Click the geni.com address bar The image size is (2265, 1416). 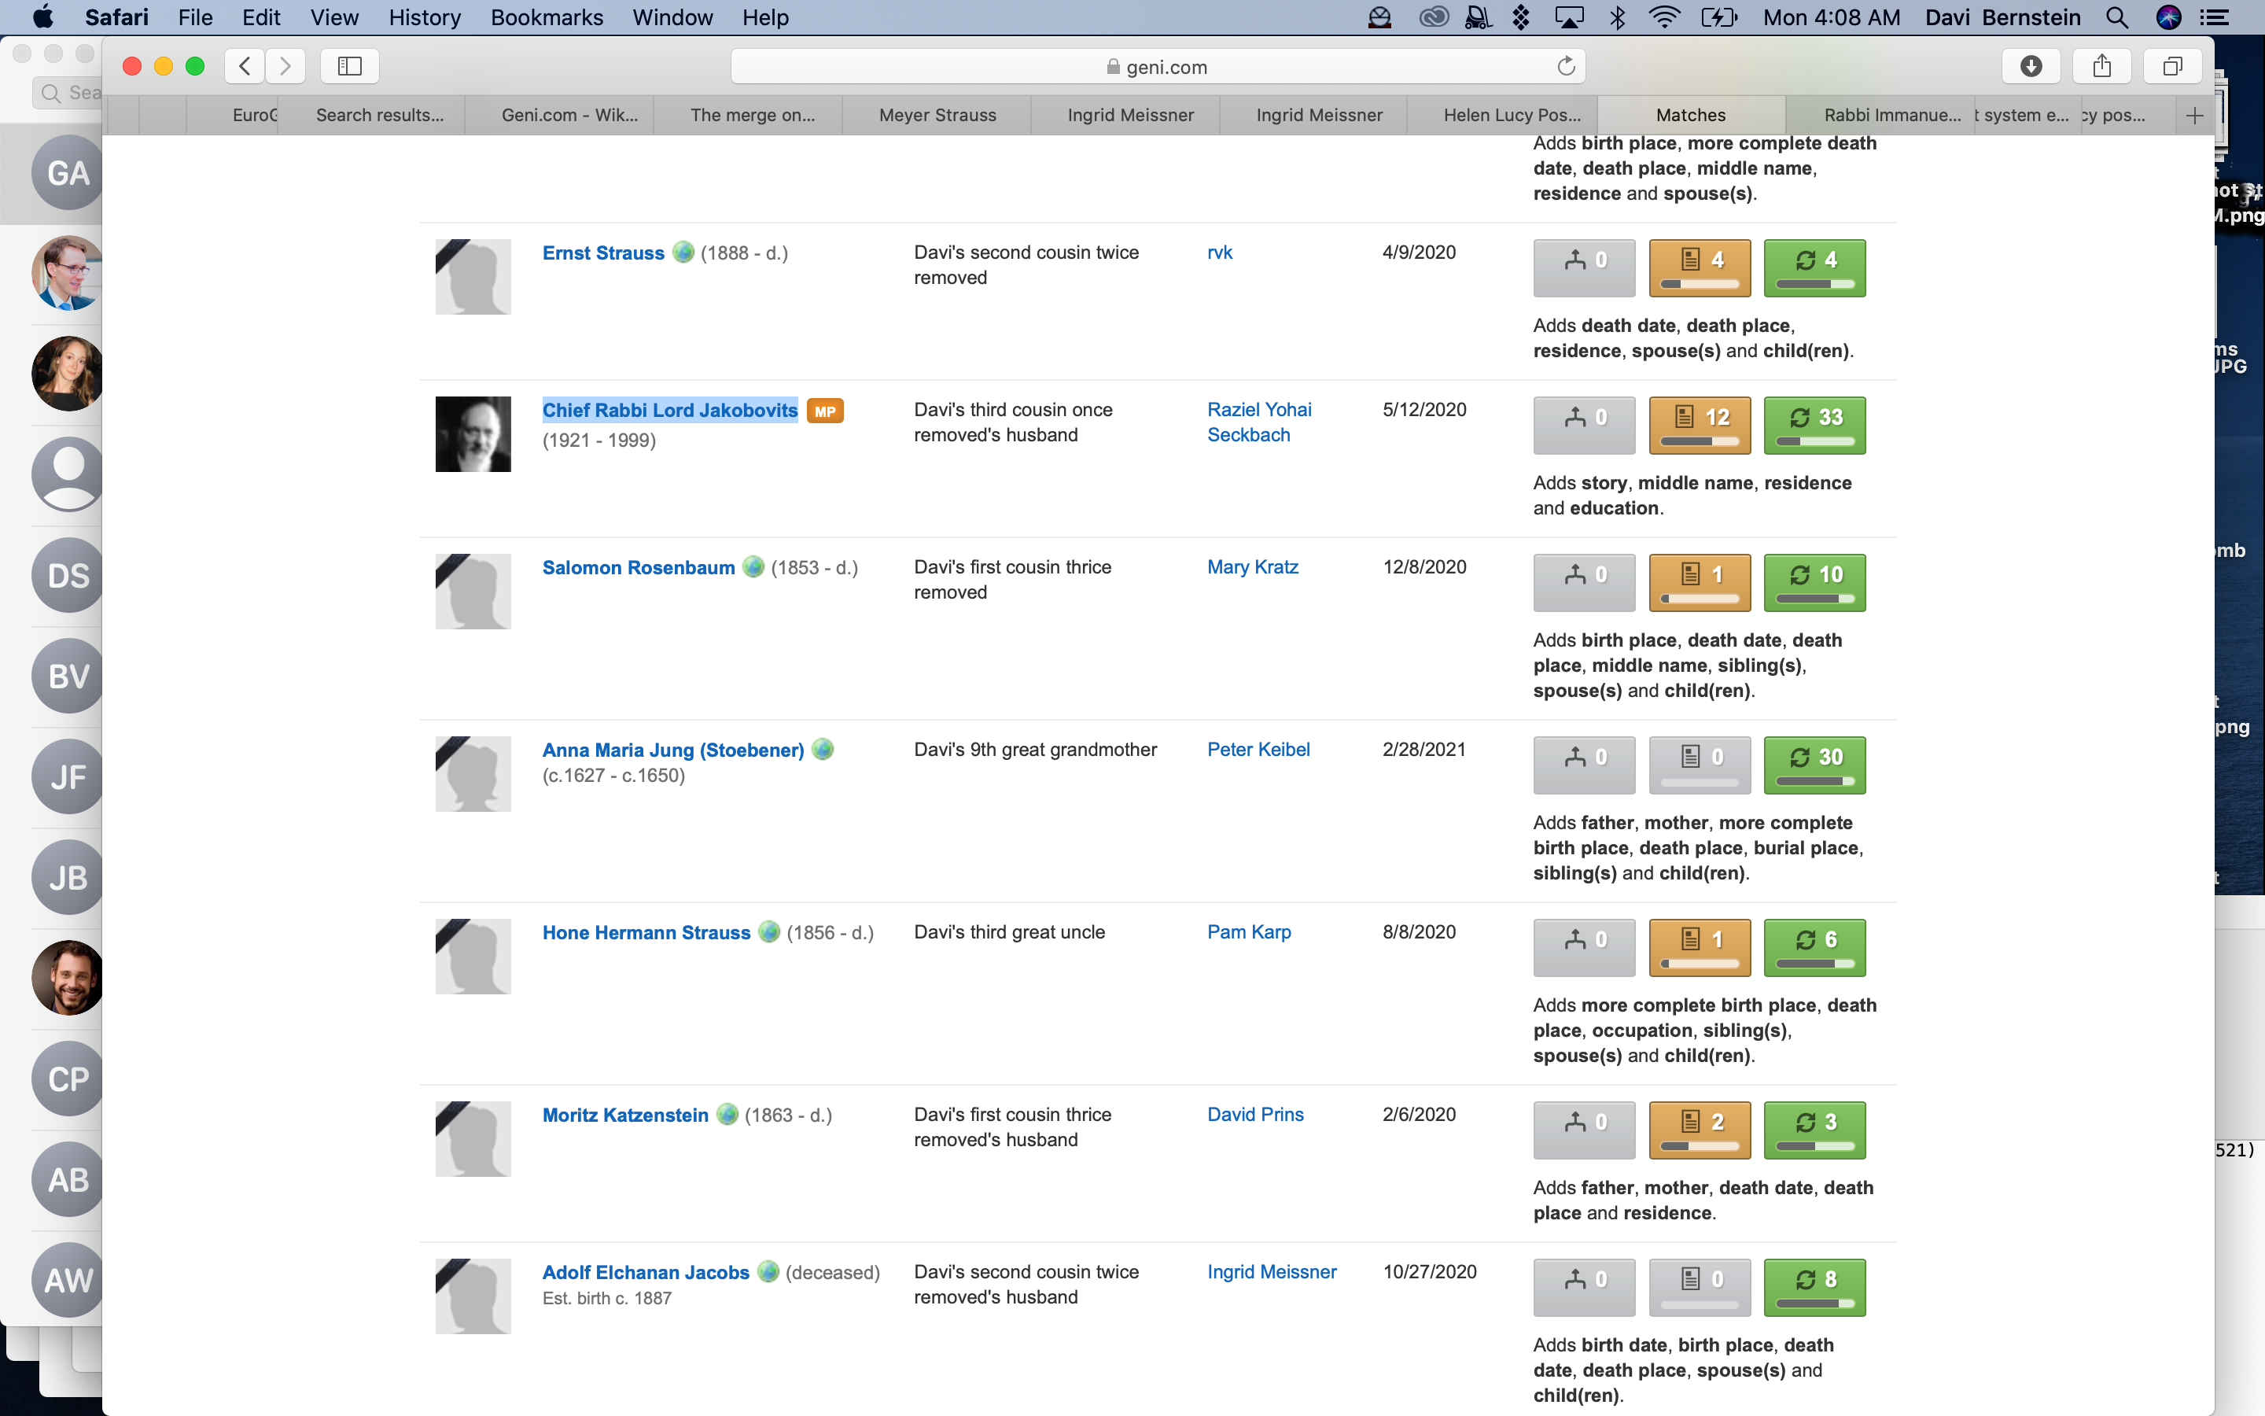pyautogui.click(x=1156, y=67)
